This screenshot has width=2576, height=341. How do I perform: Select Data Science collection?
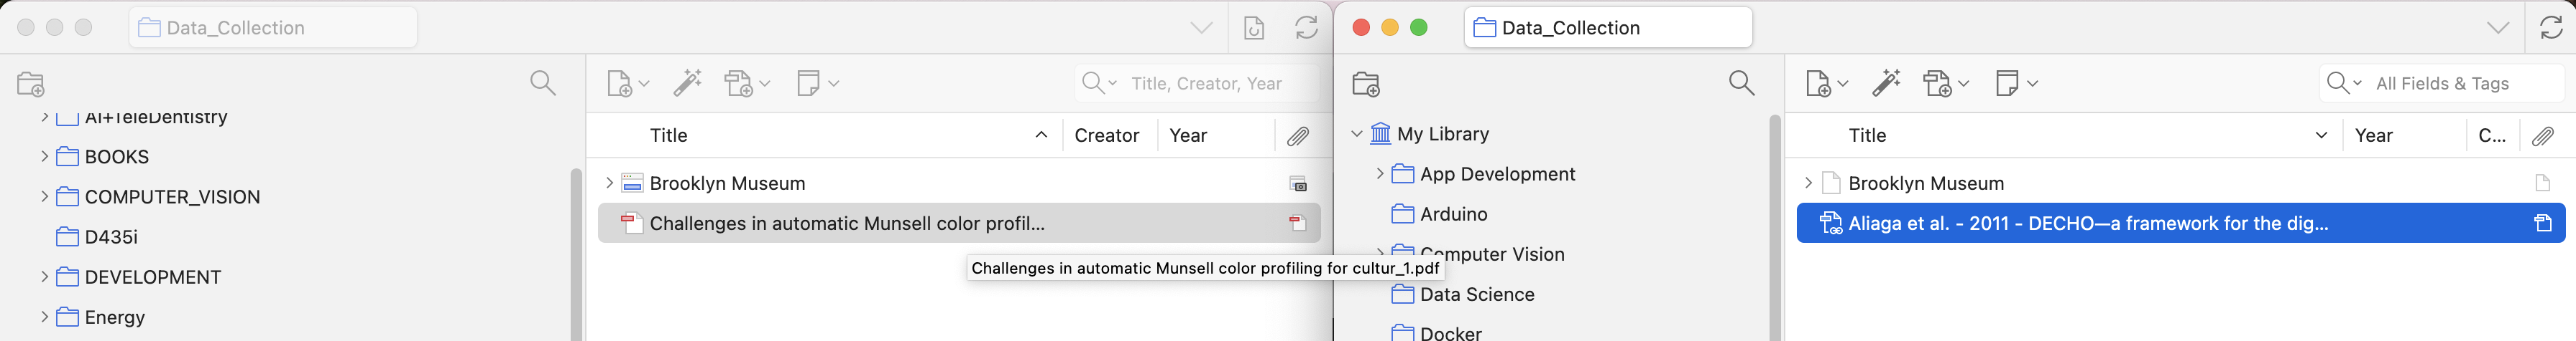click(1463, 294)
